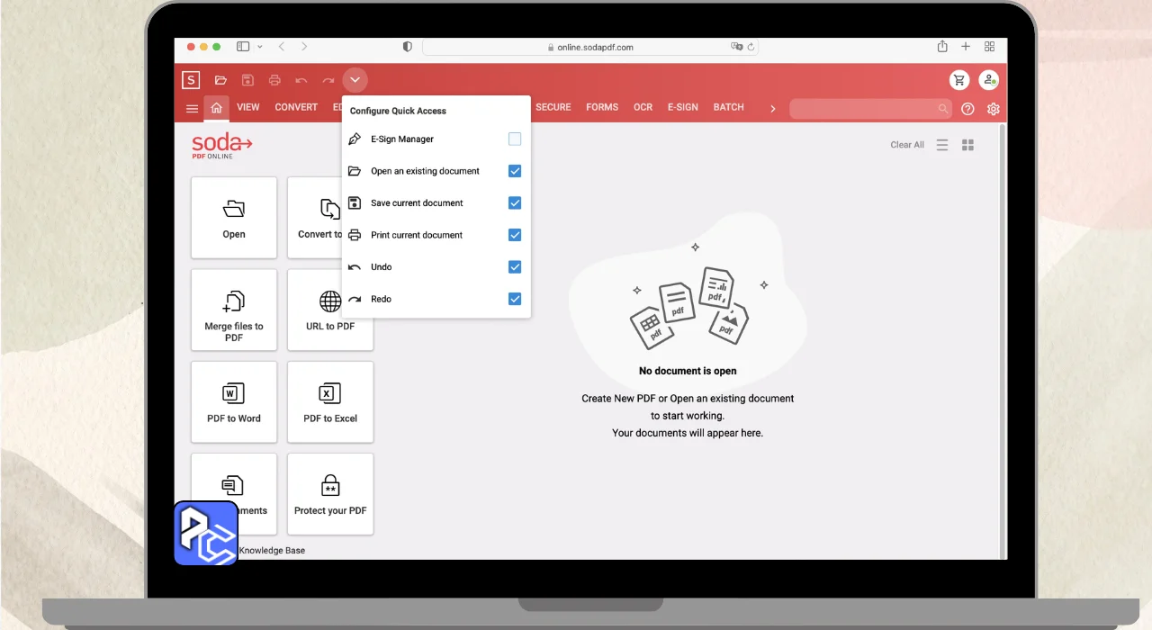
Task: Open an existing document from quick access toolbar
Action: [220, 80]
